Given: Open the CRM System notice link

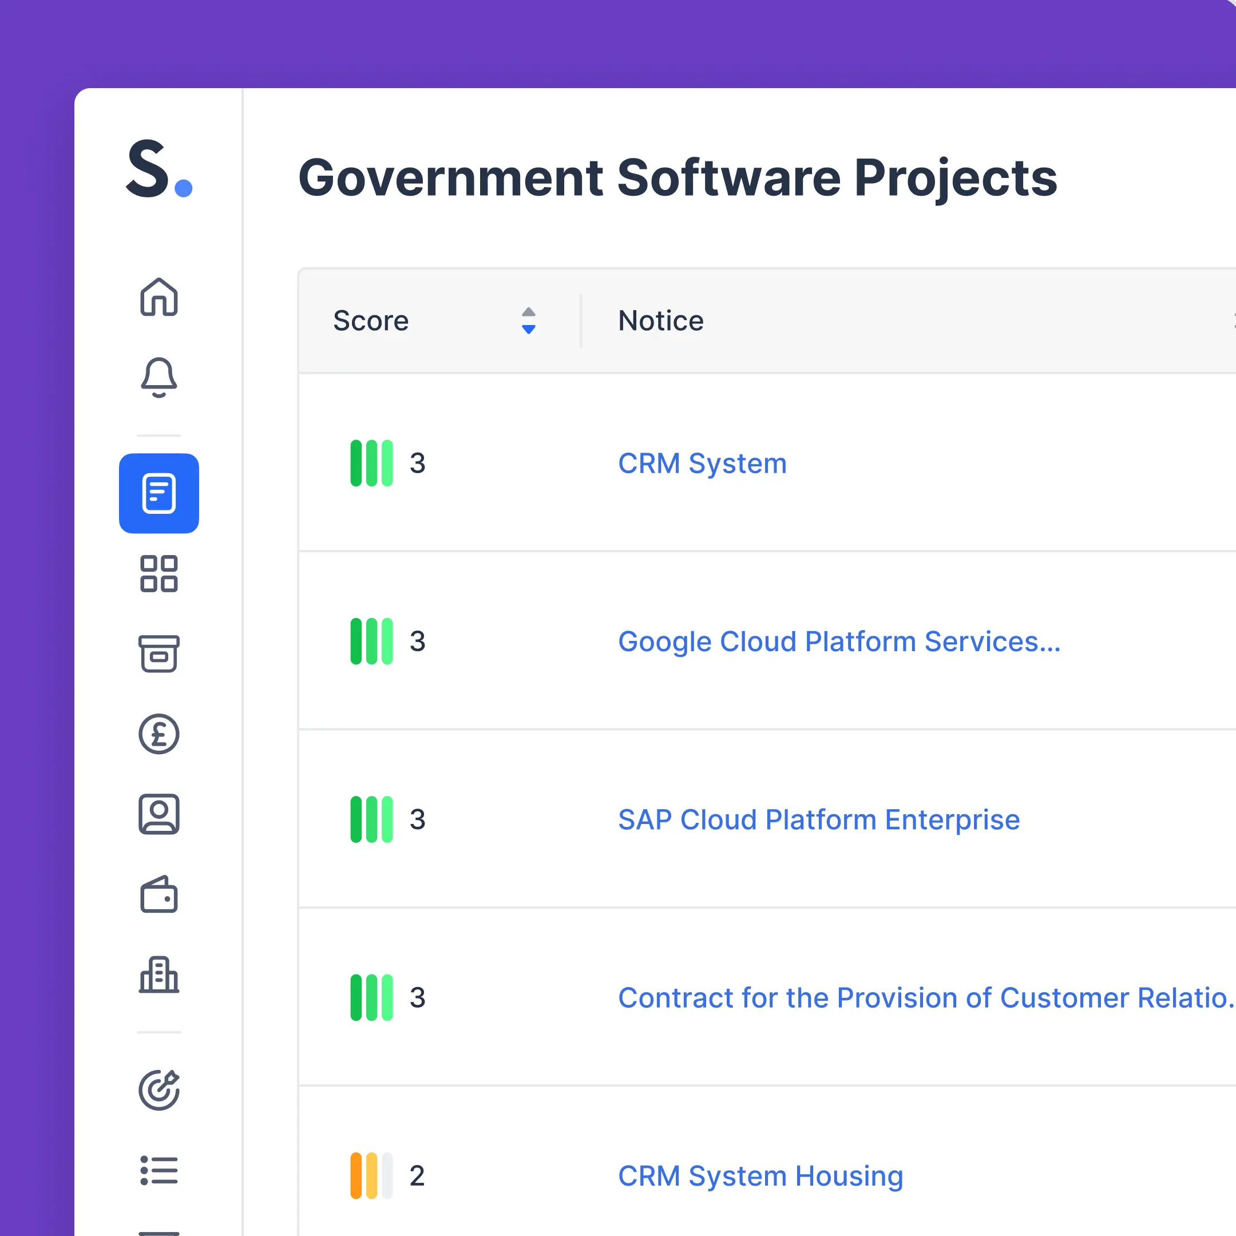Looking at the screenshot, I should (702, 463).
